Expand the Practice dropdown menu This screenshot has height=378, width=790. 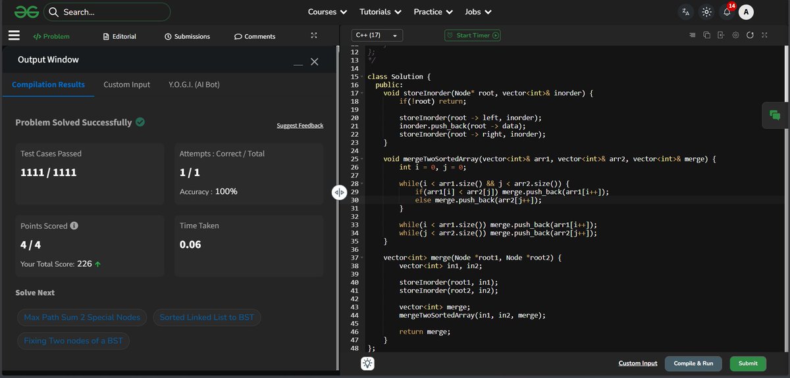(433, 12)
